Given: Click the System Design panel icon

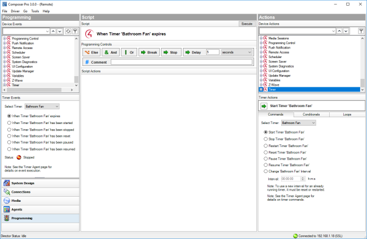Looking at the screenshot, I should 7,183.
